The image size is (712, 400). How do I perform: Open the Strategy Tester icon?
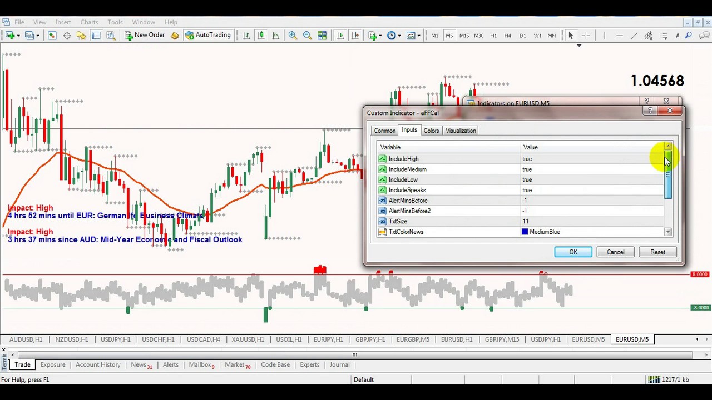tap(111, 36)
